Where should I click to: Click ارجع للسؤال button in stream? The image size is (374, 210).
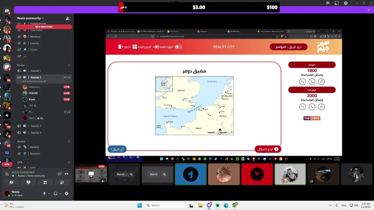pos(268,149)
